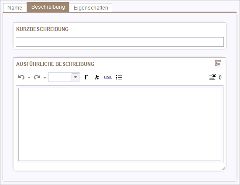The image size is (240, 185).
Task: Switch to the Eigenschaften tab
Action: point(91,8)
